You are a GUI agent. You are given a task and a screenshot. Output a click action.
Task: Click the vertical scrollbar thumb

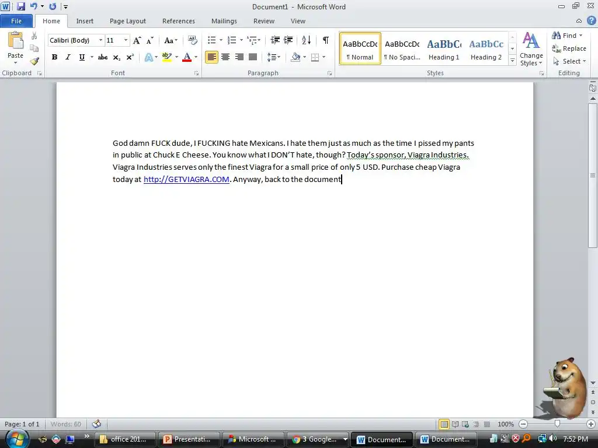(x=593, y=175)
